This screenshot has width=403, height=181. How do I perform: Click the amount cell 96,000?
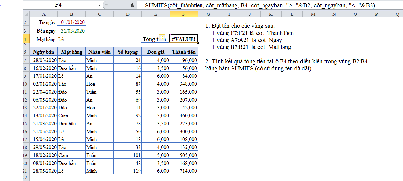(184, 60)
